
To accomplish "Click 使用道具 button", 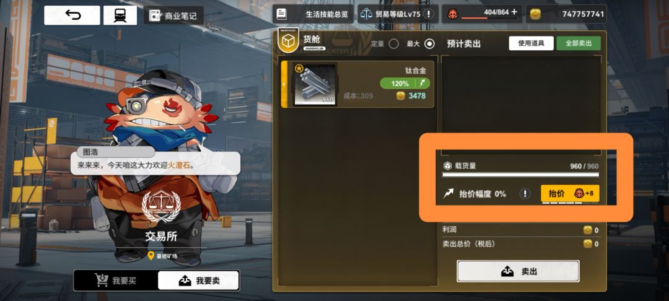I will point(531,43).
